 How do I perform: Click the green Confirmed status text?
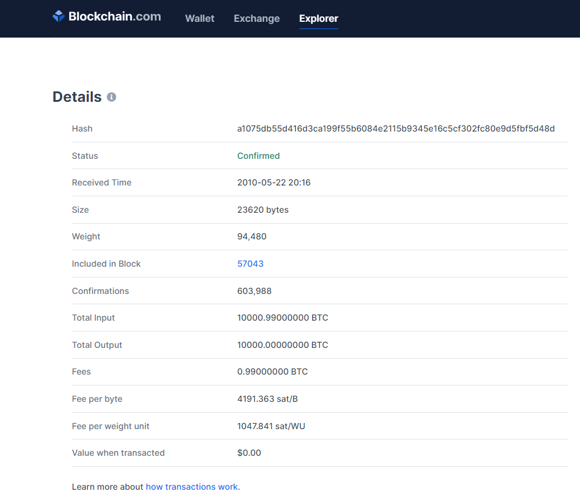[x=258, y=156]
